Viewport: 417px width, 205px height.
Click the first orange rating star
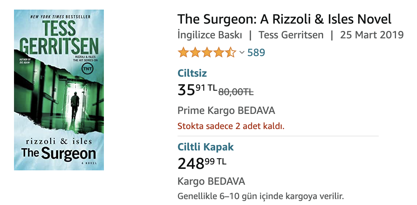[183, 53]
